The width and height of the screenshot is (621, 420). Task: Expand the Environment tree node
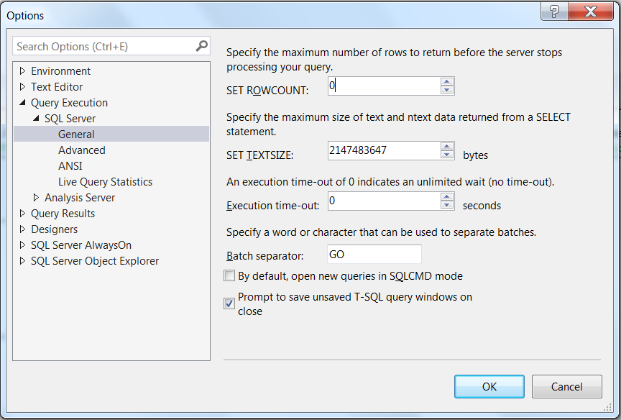(x=23, y=71)
